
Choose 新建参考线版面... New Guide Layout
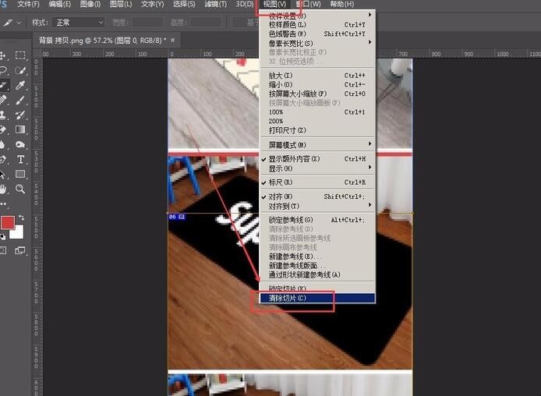317,266
